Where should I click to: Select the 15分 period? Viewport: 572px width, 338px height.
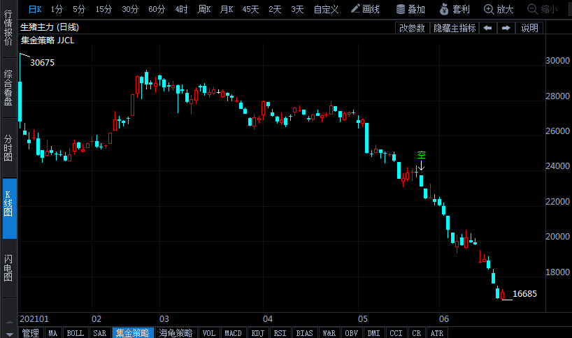tap(103, 10)
